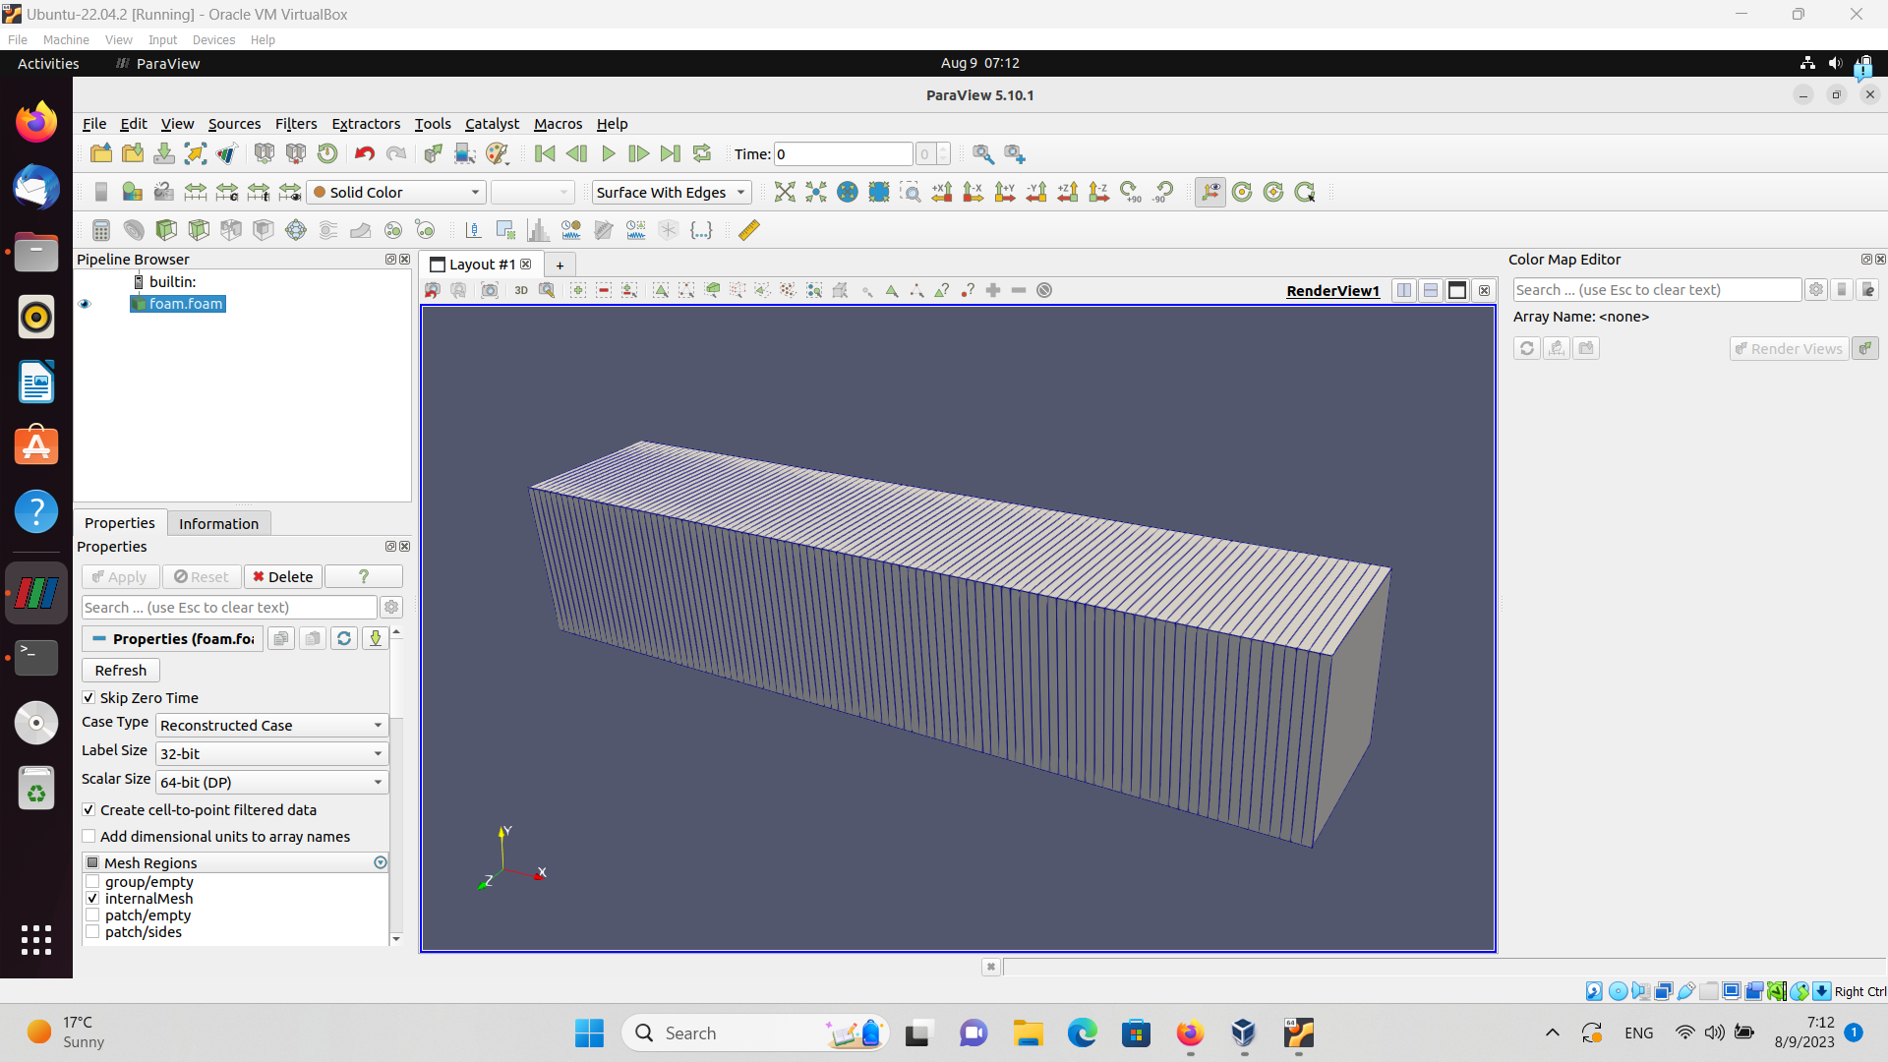Viewport: 1888px width, 1062px height.
Task: Toggle Skip Zero Time checkbox
Action: (89, 698)
